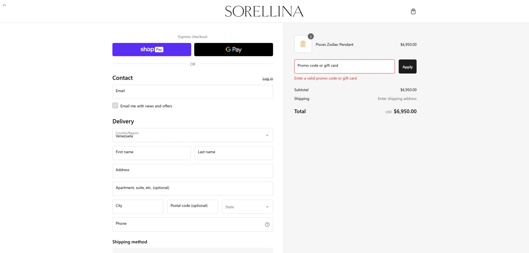Click into the Email input field

click(193, 92)
